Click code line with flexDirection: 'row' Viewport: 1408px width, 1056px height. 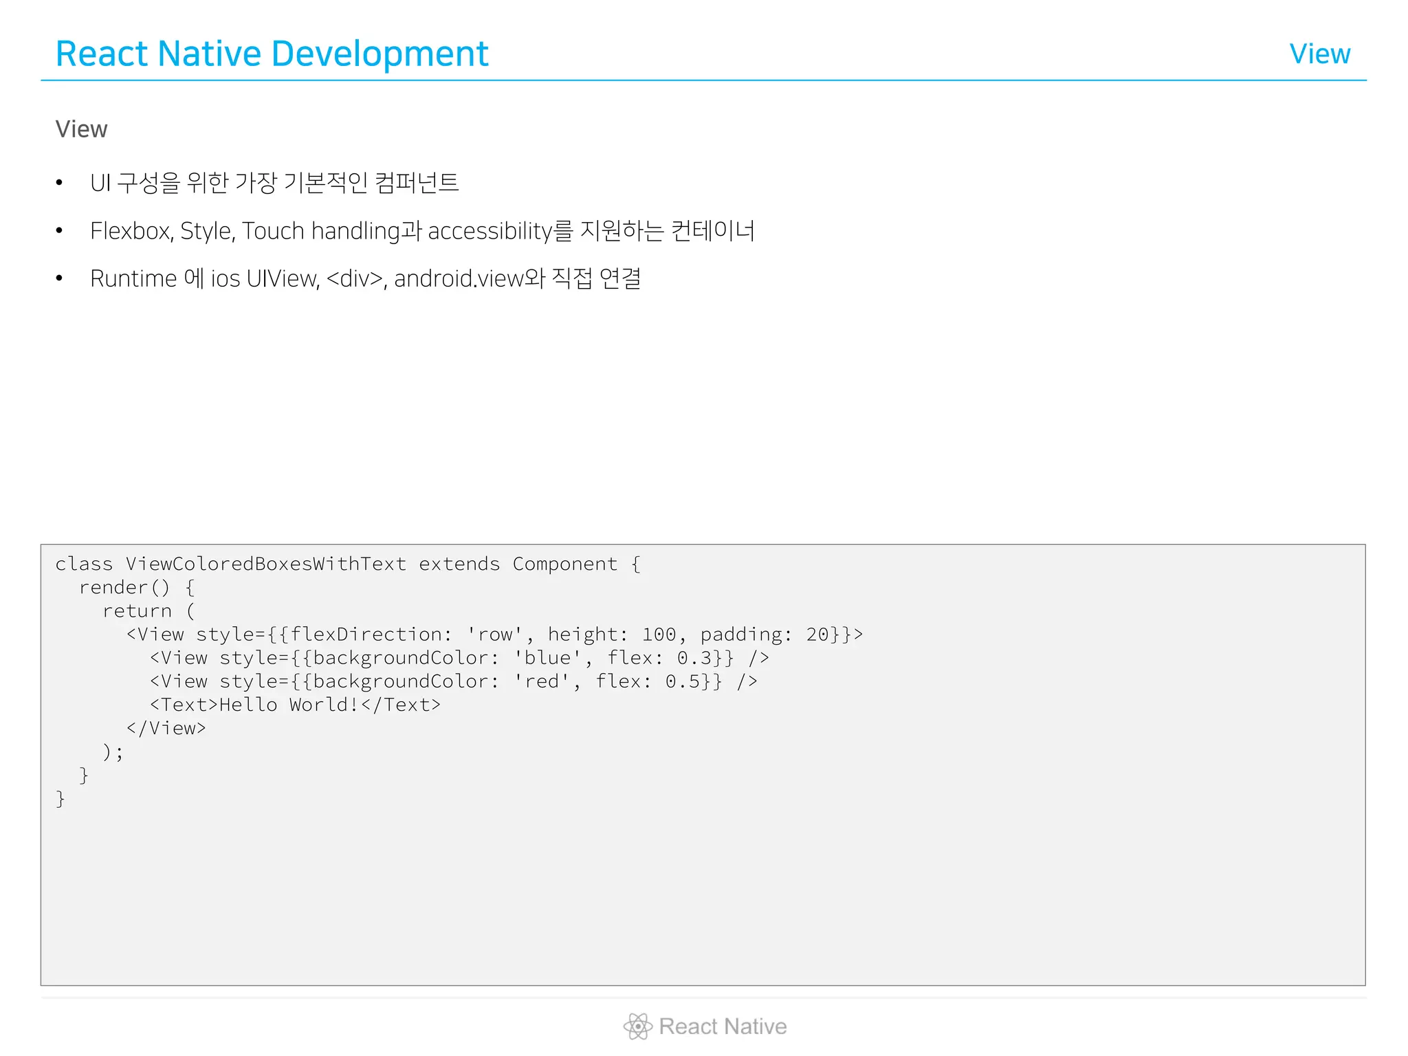pos(494,634)
